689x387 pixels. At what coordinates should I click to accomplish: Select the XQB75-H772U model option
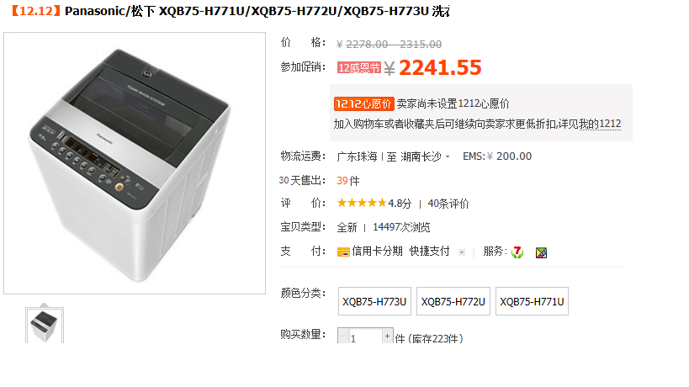point(453,301)
